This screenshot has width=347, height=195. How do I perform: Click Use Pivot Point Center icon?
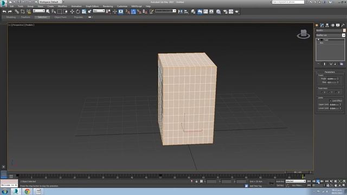(108, 11)
